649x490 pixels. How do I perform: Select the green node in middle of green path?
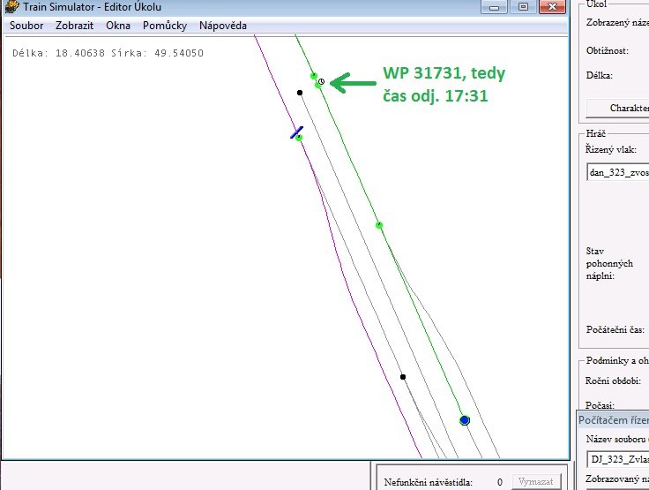379,225
